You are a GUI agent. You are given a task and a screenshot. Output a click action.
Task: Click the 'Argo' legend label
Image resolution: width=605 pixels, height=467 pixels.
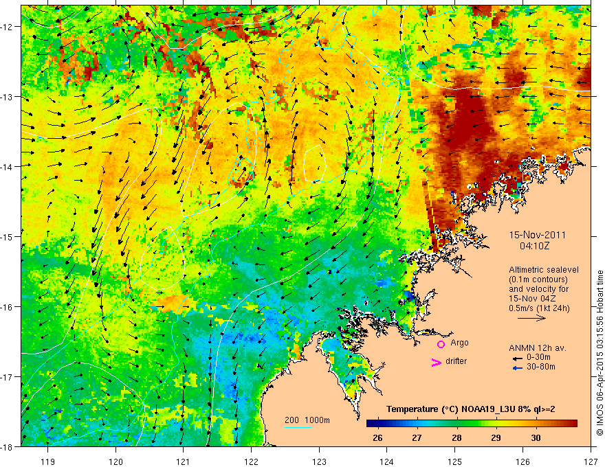pos(459,343)
